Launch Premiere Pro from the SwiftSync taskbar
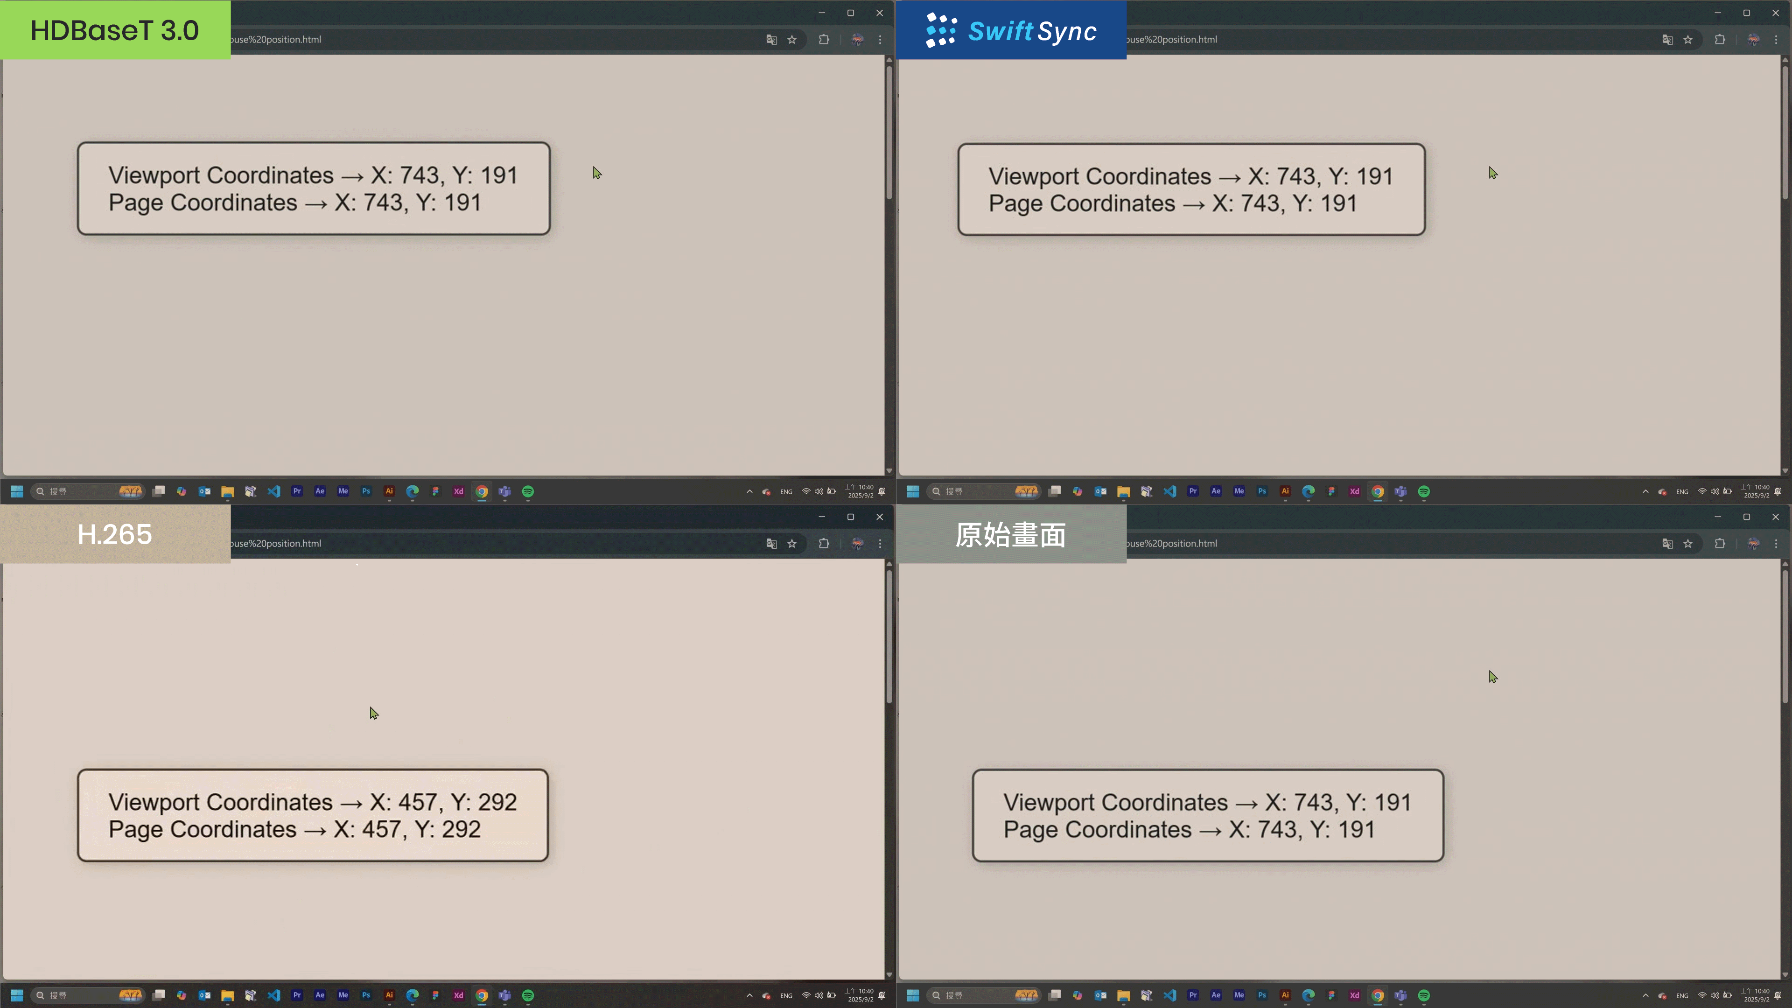Screen dimensions: 1792x1008 pyautogui.click(x=1193, y=491)
